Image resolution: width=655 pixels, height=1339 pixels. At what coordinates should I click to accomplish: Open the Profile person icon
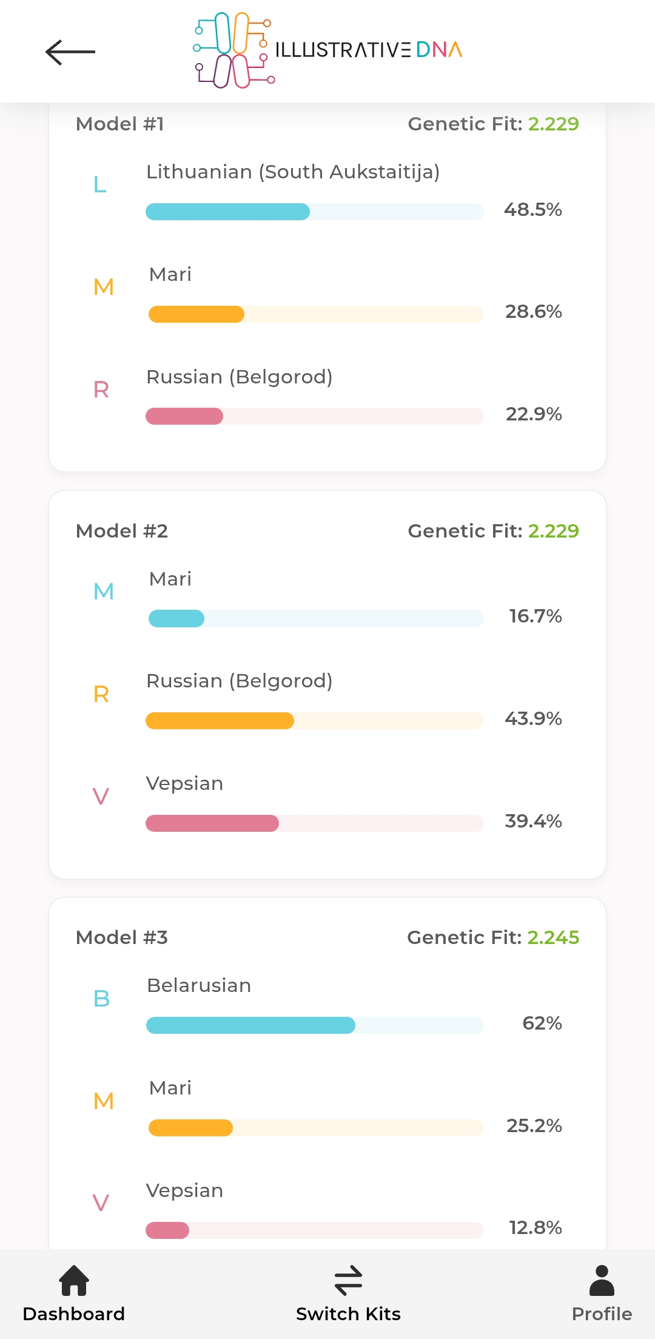pos(602,1280)
